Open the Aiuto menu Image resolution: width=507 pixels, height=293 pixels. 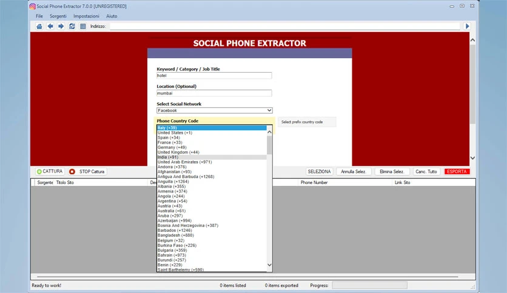(112, 16)
